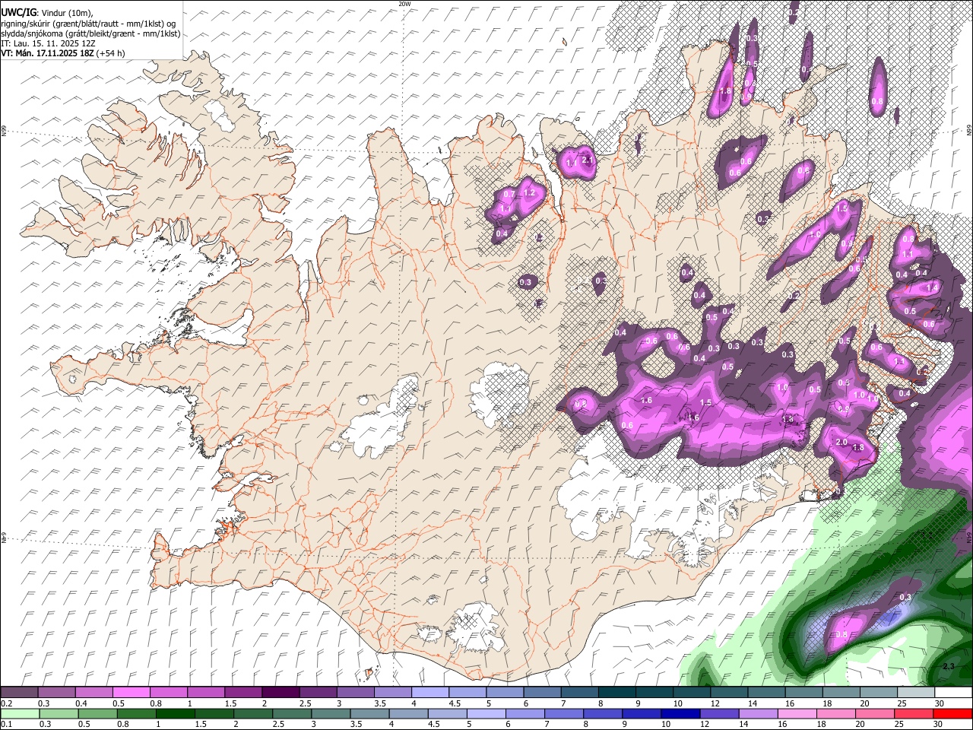Screen dimensions: 973x730
Task: Click the 'rigning/skúrir' legend description line
Action: (88, 24)
